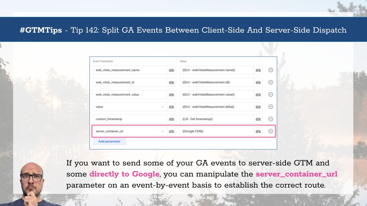
Task: Click the Add parameter button
Action: [x=109, y=142]
